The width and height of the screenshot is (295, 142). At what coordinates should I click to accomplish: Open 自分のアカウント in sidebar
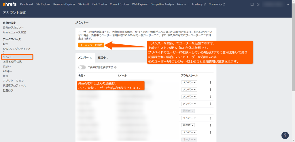13,28
